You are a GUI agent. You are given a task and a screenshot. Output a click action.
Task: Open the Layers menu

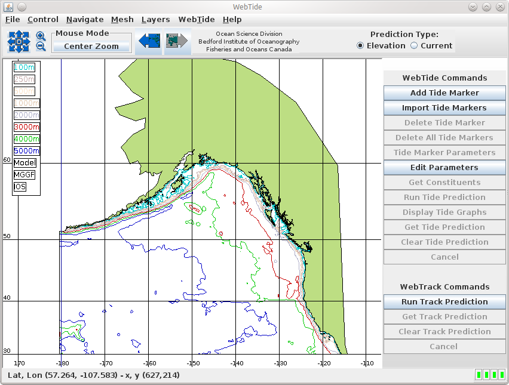(155, 20)
